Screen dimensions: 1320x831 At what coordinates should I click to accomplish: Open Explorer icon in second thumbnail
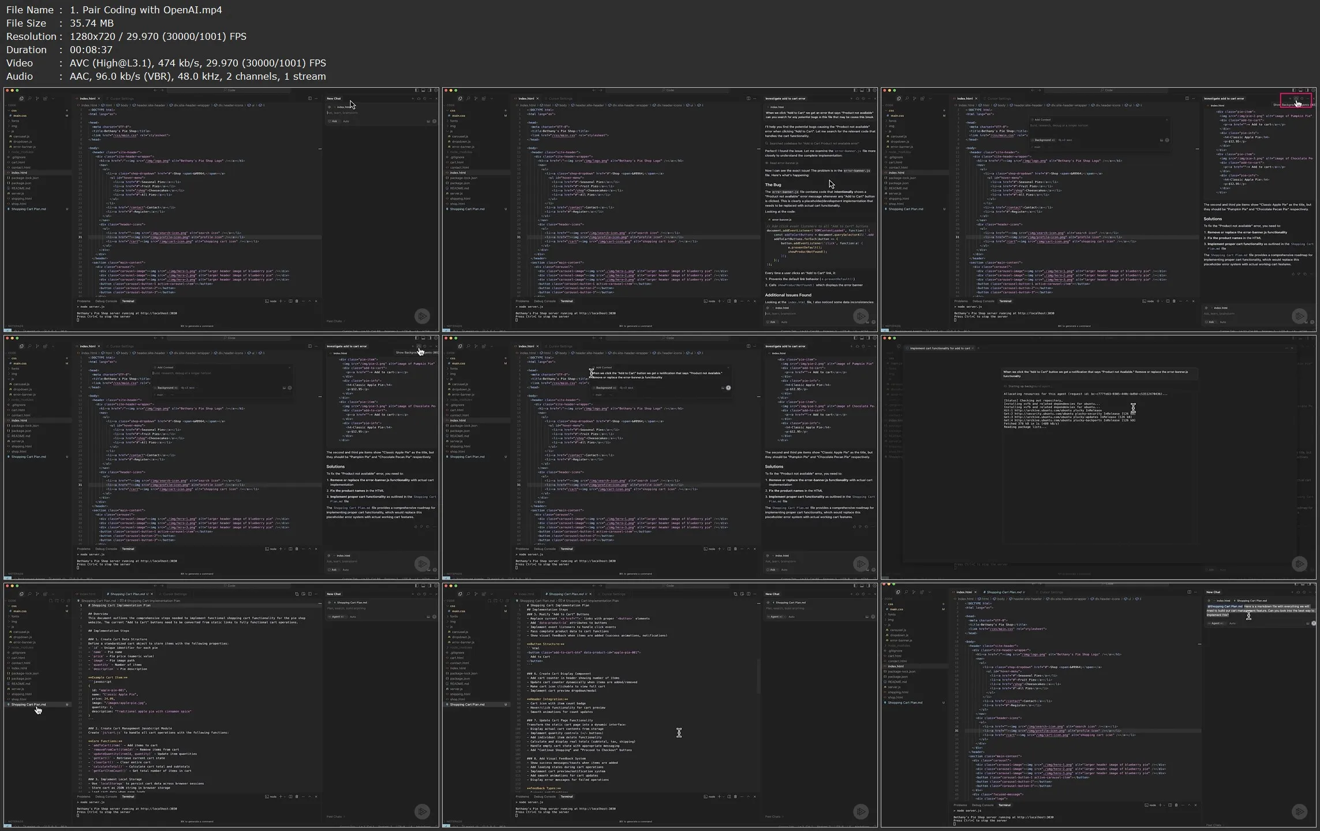click(460, 99)
